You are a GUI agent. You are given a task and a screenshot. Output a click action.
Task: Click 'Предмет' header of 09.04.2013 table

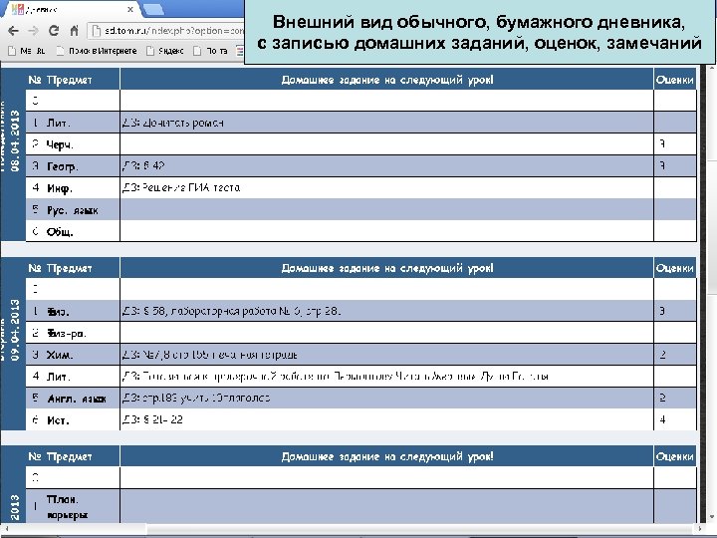coord(69,268)
